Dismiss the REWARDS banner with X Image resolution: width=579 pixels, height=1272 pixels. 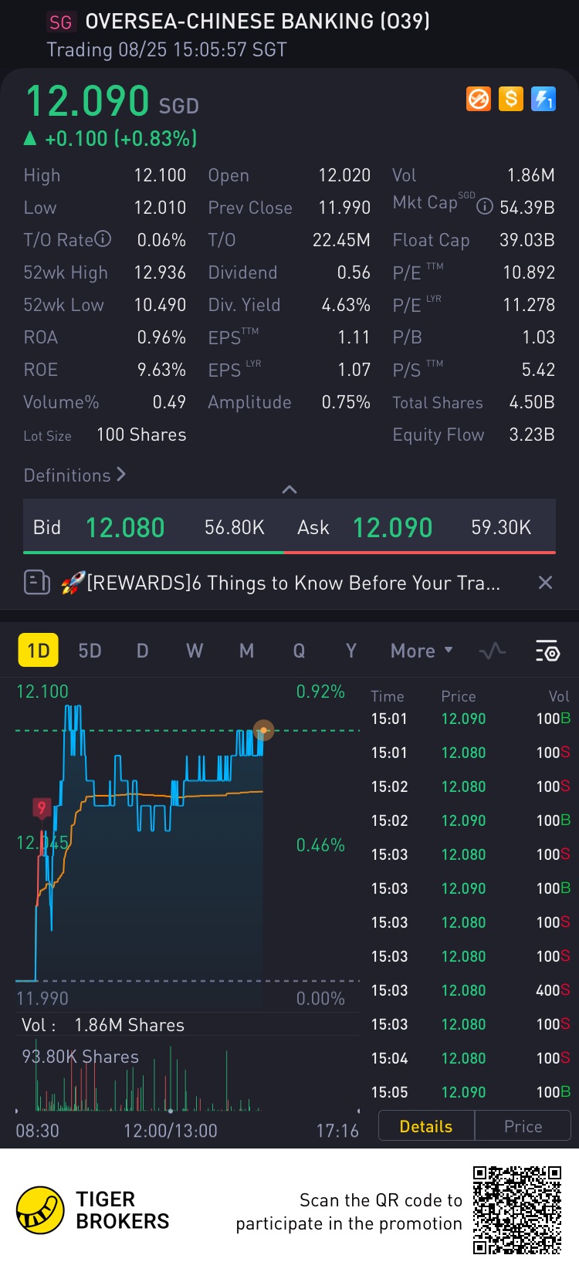545,583
